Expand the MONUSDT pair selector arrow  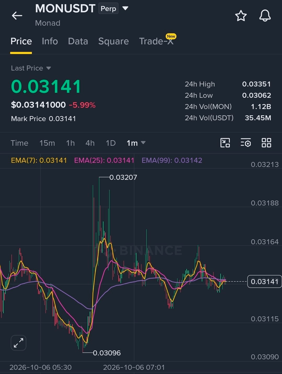pyautogui.click(x=125, y=8)
